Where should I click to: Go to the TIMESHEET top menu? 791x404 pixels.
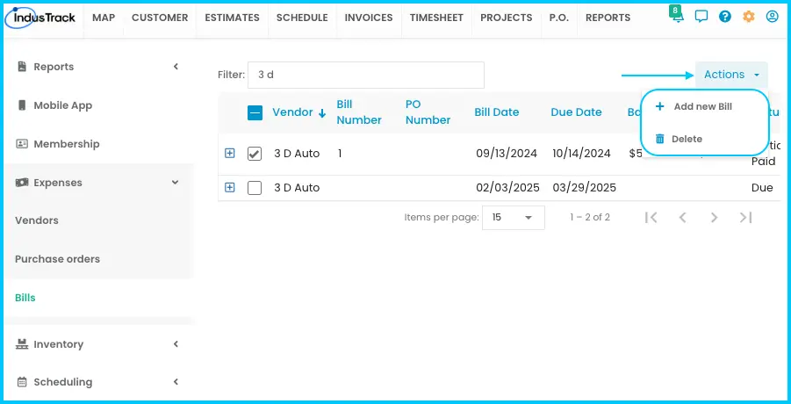(x=436, y=18)
